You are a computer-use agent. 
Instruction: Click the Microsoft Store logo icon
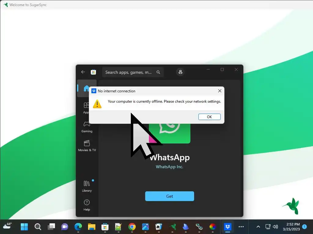pyautogui.click(x=94, y=72)
